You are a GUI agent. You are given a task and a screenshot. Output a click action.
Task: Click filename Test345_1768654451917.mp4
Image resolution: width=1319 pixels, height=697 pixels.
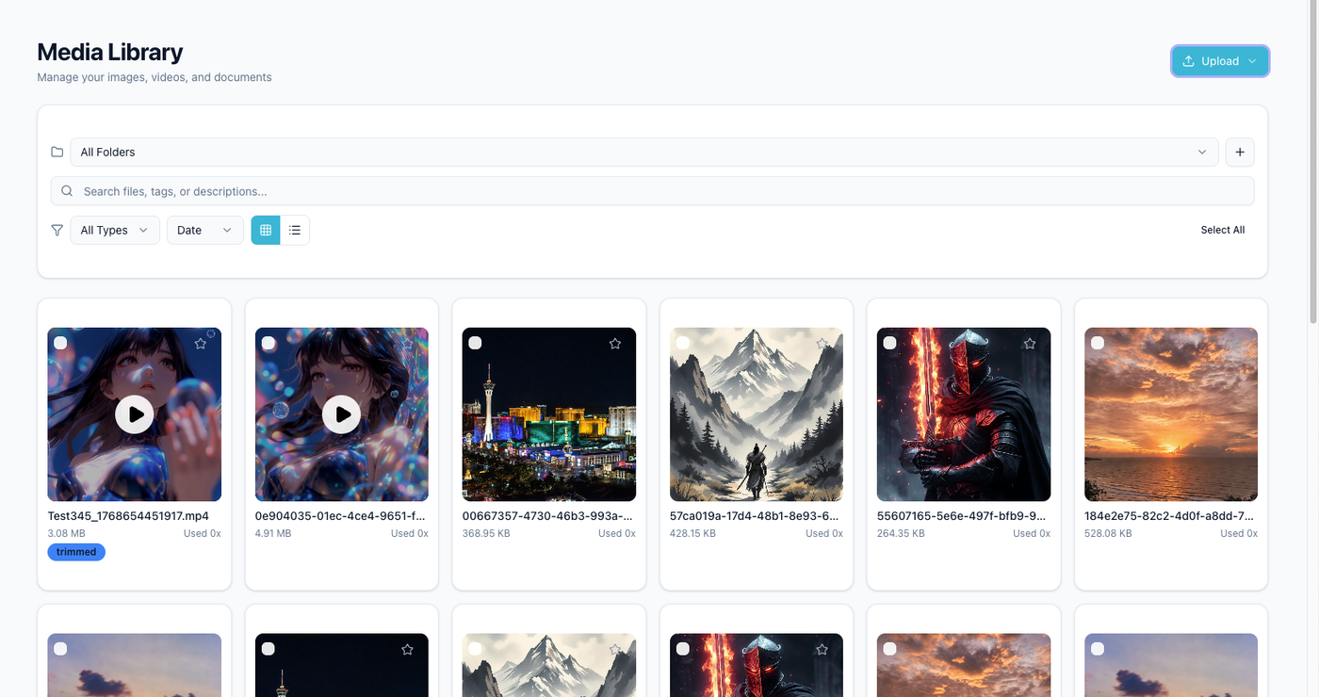pos(128,516)
